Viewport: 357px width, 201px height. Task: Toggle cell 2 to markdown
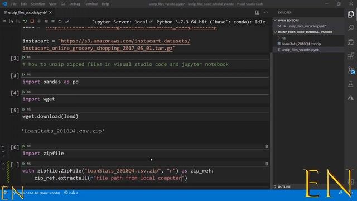pos(28,57)
